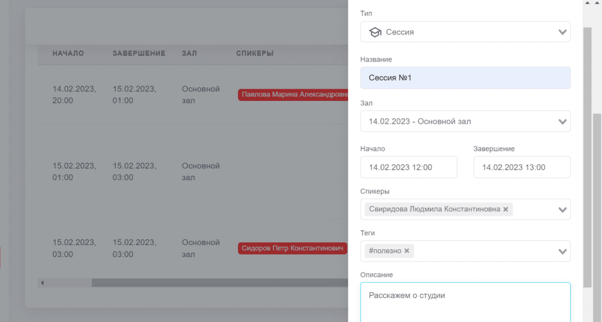This screenshot has height=322, width=602.
Task: Open the Теги dropdown arrow
Action: (x=563, y=252)
